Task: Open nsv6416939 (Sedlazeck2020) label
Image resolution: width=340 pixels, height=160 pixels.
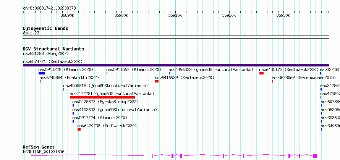Action: coord(185,78)
